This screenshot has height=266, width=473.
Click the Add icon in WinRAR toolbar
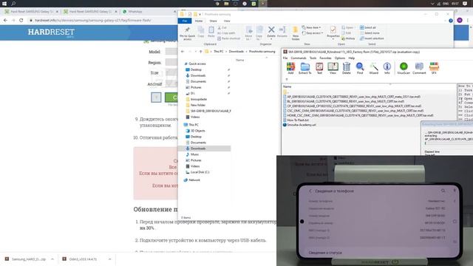[x=290, y=68]
